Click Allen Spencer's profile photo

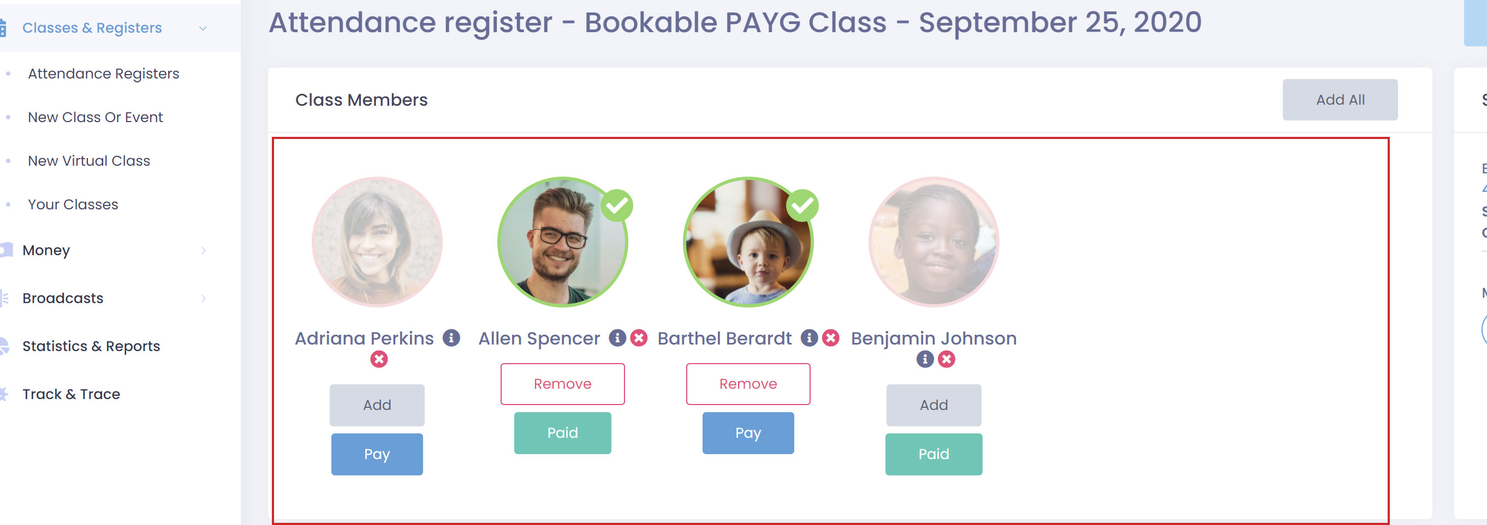point(562,242)
